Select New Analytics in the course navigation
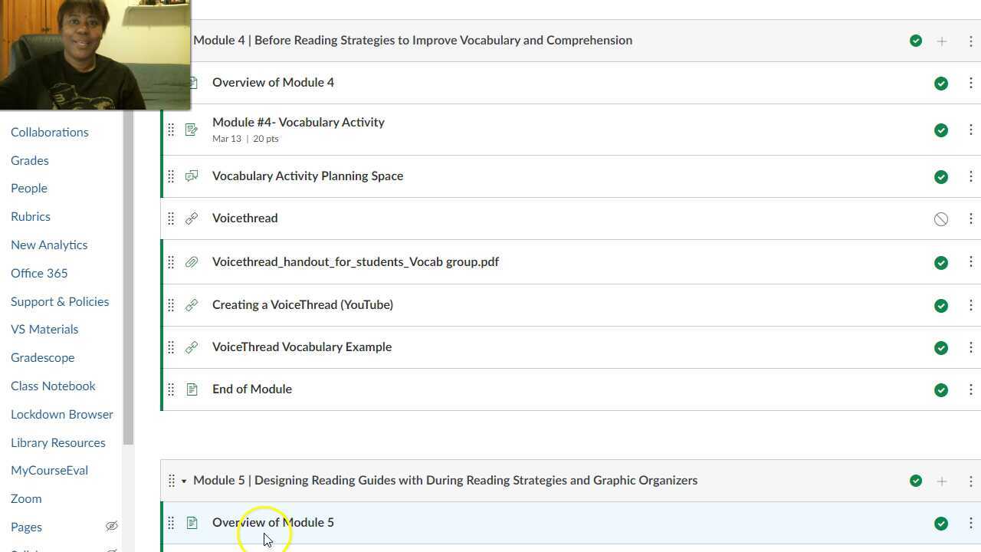981x552 pixels. click(49, 245)
